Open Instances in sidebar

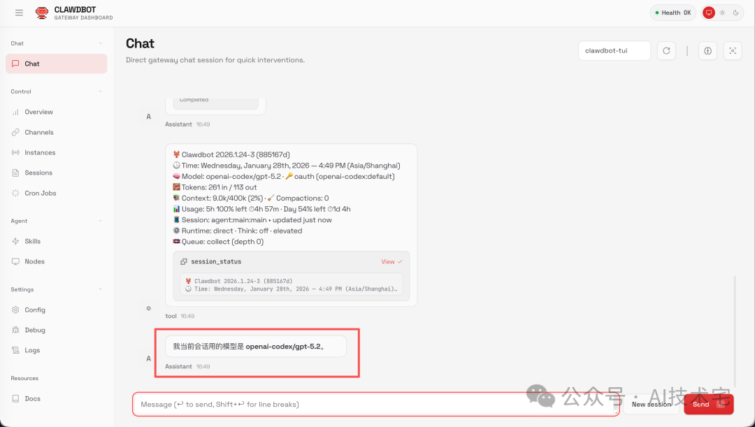click(x=57, y=152)
